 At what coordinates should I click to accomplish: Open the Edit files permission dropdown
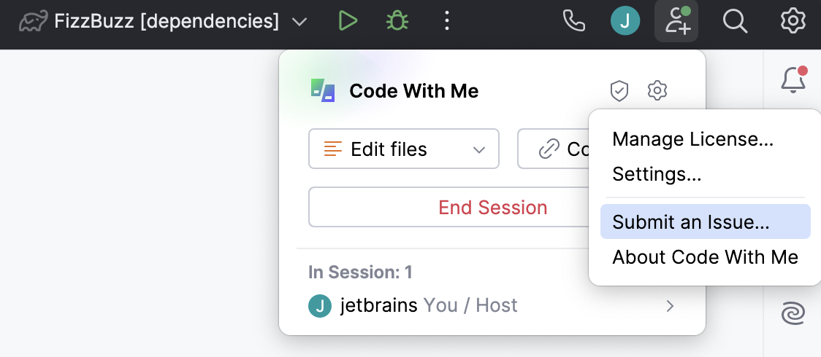(404, 149)
